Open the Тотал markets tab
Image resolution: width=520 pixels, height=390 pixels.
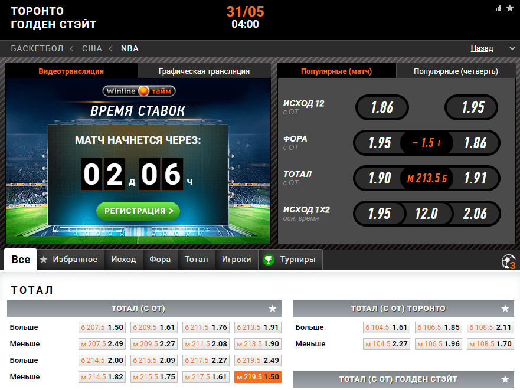pos(197,260)
